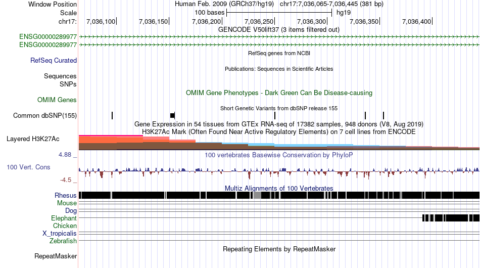Click the chr17:7,036,065-7,036,445 (381 bp) position text
The width and height of the screenshot is (480, 268).
pos(331,4)
